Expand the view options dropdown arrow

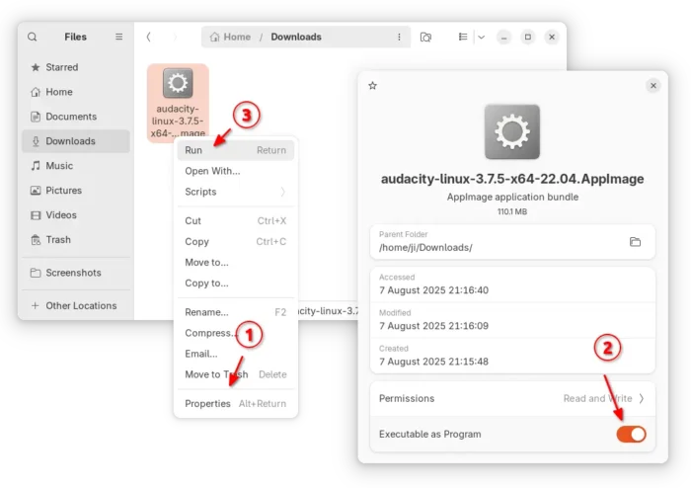point(481,37)
